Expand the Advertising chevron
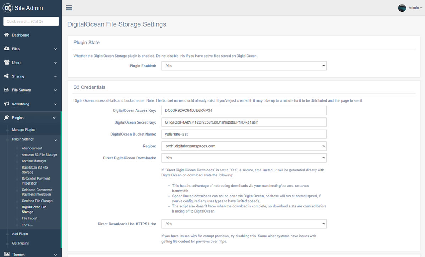Screen dimensions: 425x257 tap(55, 104)
